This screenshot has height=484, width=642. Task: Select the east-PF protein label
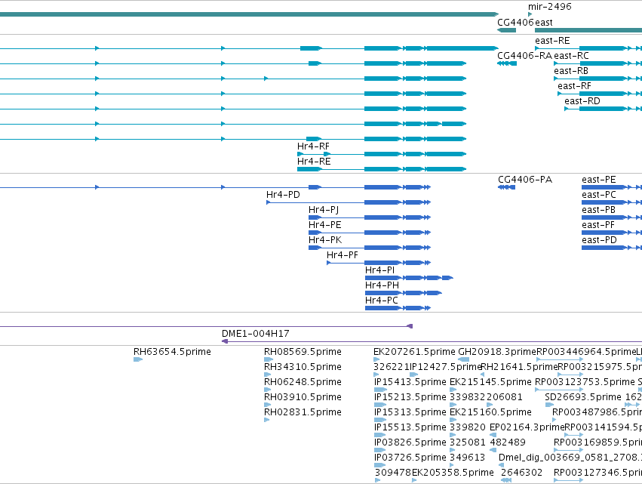pyautogui.click(x=598, y=225)
